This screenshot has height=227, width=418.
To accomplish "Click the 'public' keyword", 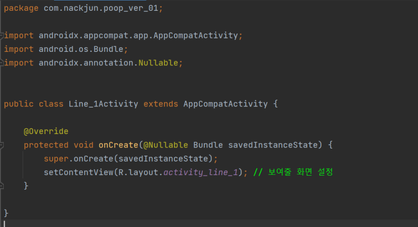I will click(x=19, y=104).
